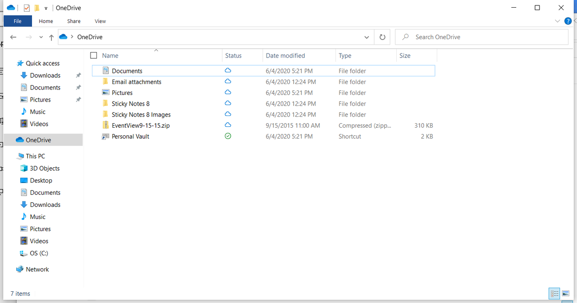Screen dimensions: 577x303
Task: Go up one level with Up arrow
Action: [51, 38]
